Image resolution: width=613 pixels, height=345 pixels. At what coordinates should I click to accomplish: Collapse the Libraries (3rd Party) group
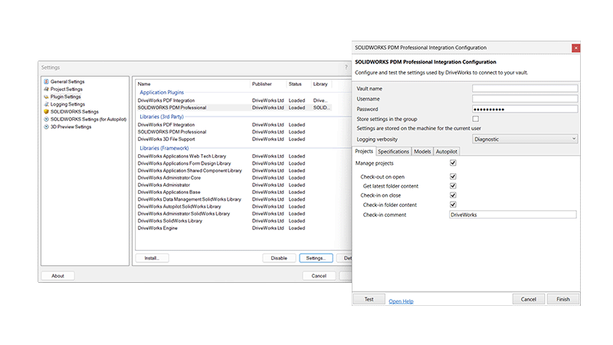[x=162, y=117]
